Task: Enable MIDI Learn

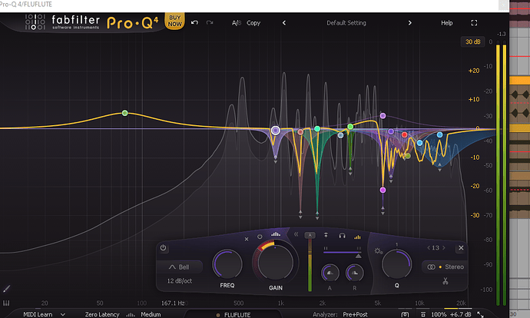Action: tap(38, 314)
